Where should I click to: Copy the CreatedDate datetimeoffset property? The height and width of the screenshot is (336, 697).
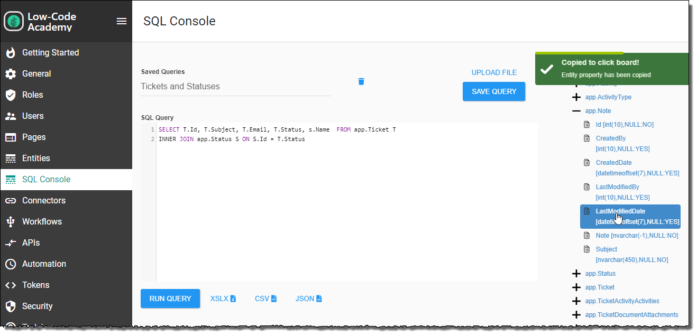[x=637, y=168]
